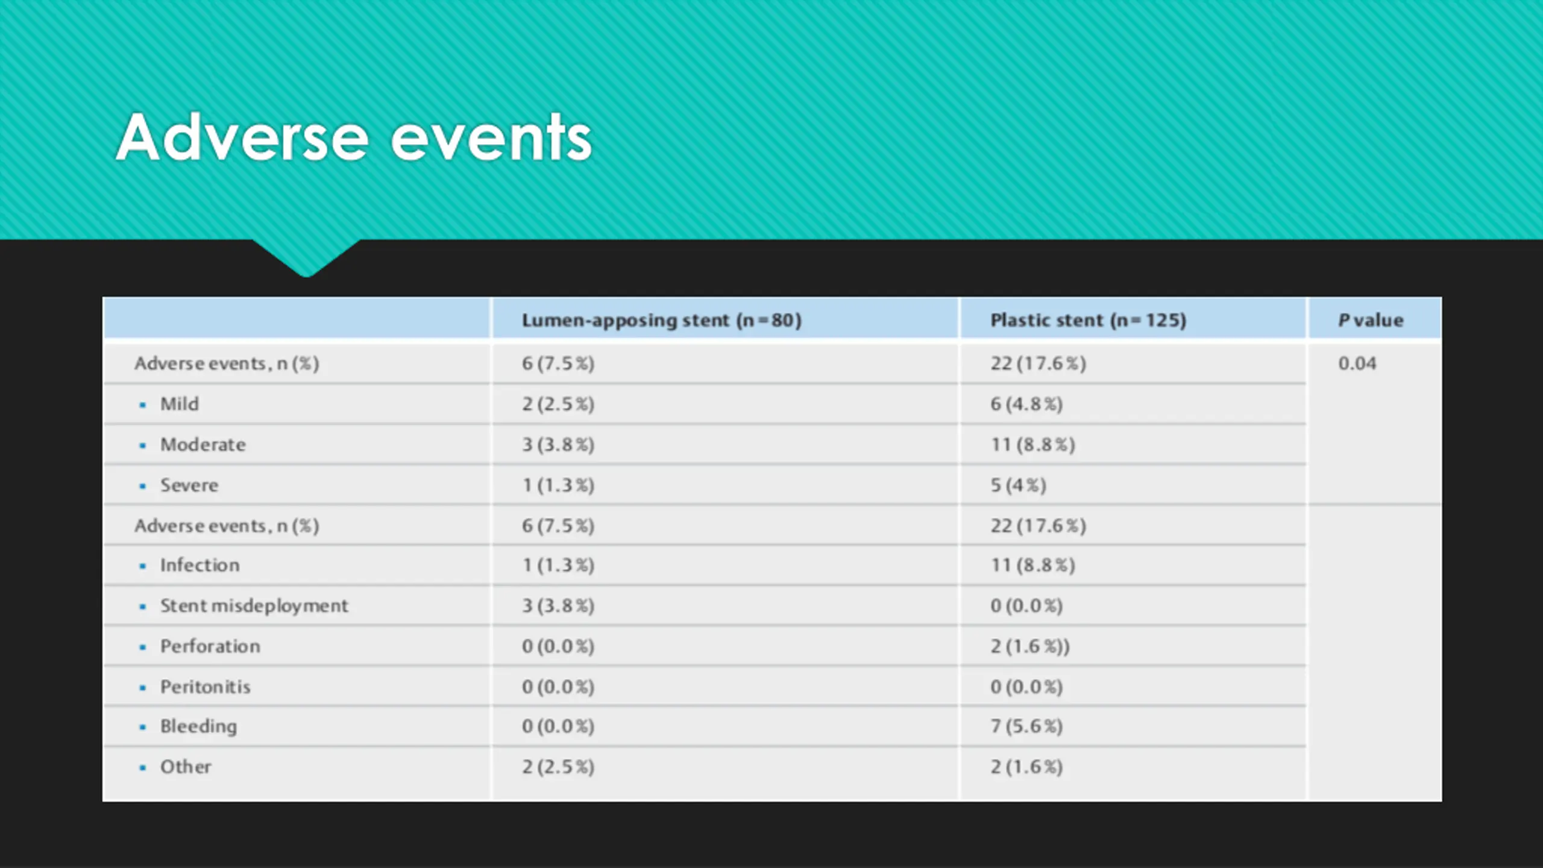Click the Infection lumen-apposing value '1 (1.3%)'

[x=558, y=565]
